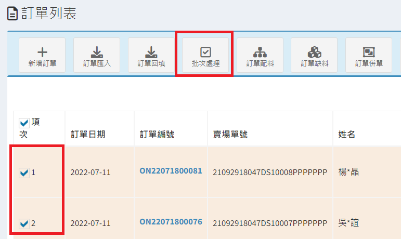Click the 姓名 column header
401x239 pixels.
(x=346, y=135)
